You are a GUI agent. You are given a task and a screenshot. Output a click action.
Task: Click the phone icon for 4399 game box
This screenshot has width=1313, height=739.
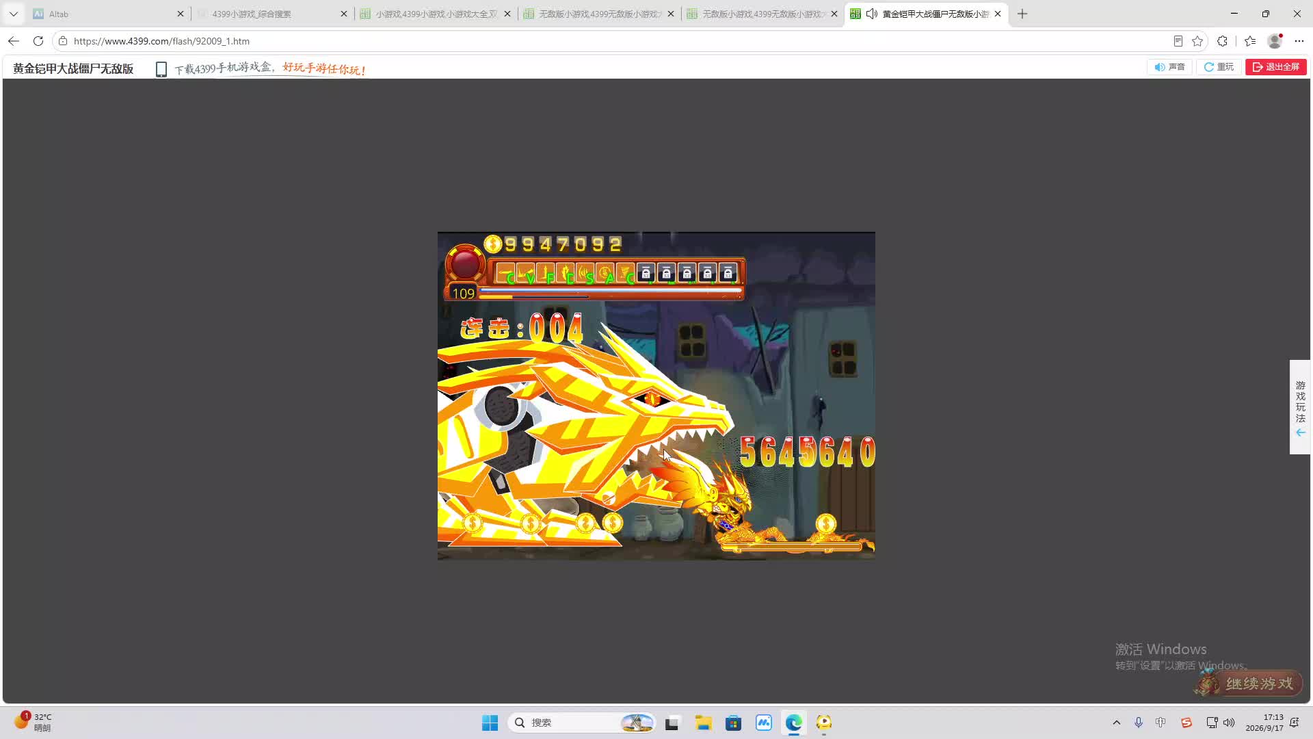(x=161, y=69)
